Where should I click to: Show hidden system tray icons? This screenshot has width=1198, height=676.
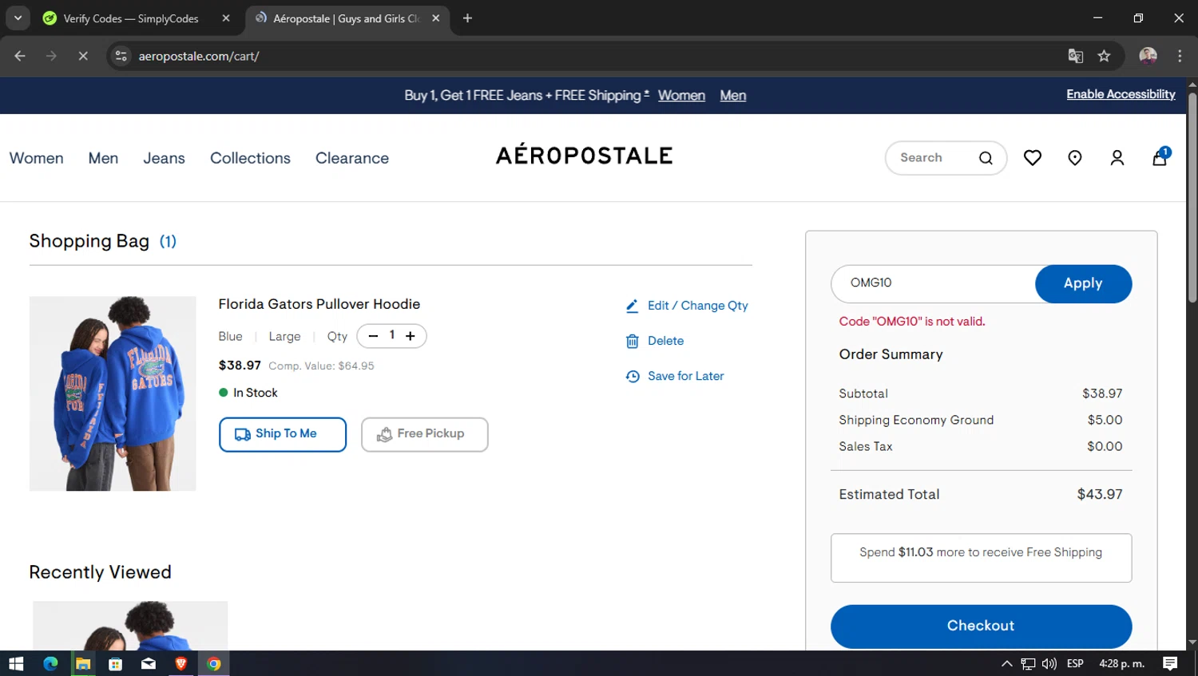click(x=1006, y=663)
